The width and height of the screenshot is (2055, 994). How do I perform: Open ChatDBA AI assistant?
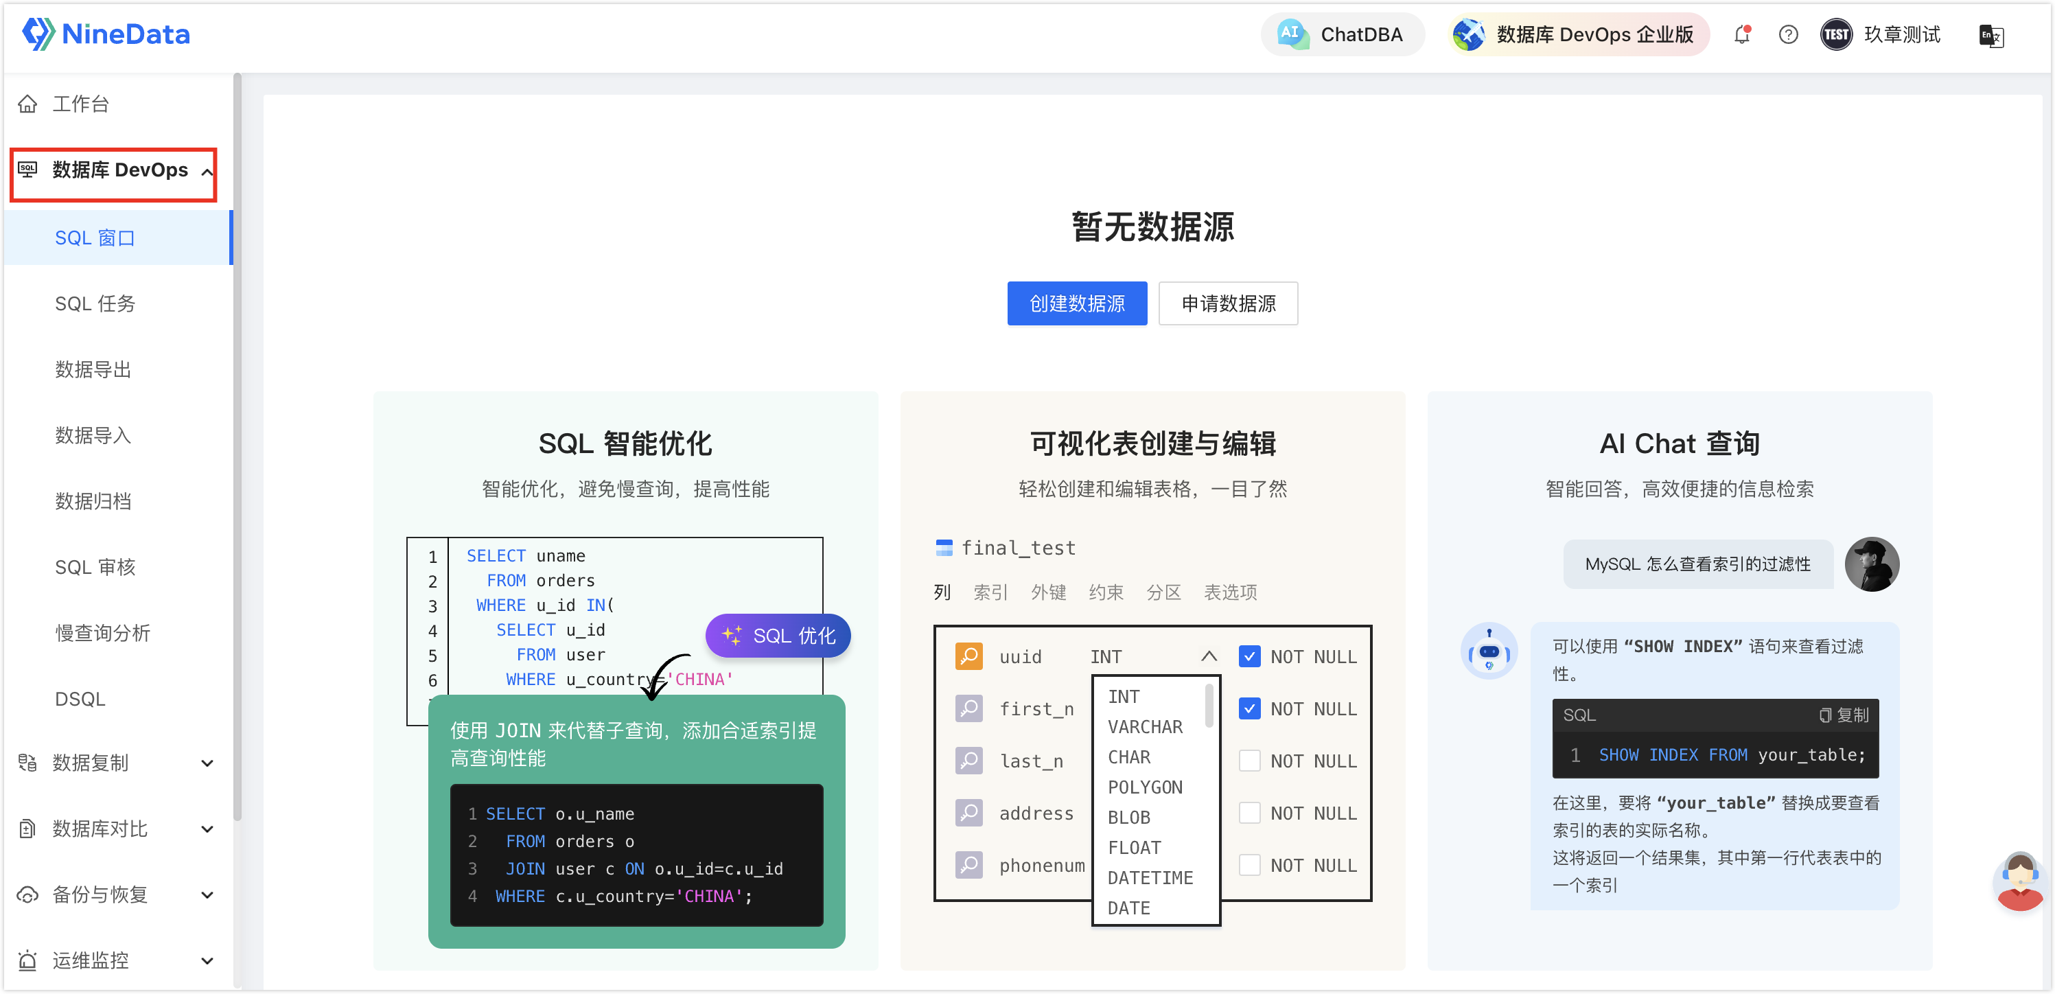[1343, 34]
